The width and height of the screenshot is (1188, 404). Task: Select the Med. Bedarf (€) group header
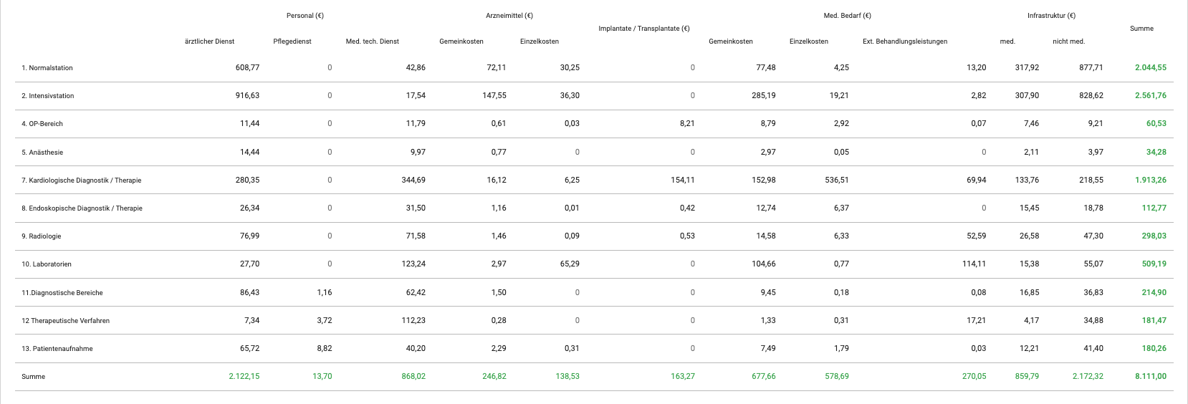pyautogui.click(x=847, y=16)
